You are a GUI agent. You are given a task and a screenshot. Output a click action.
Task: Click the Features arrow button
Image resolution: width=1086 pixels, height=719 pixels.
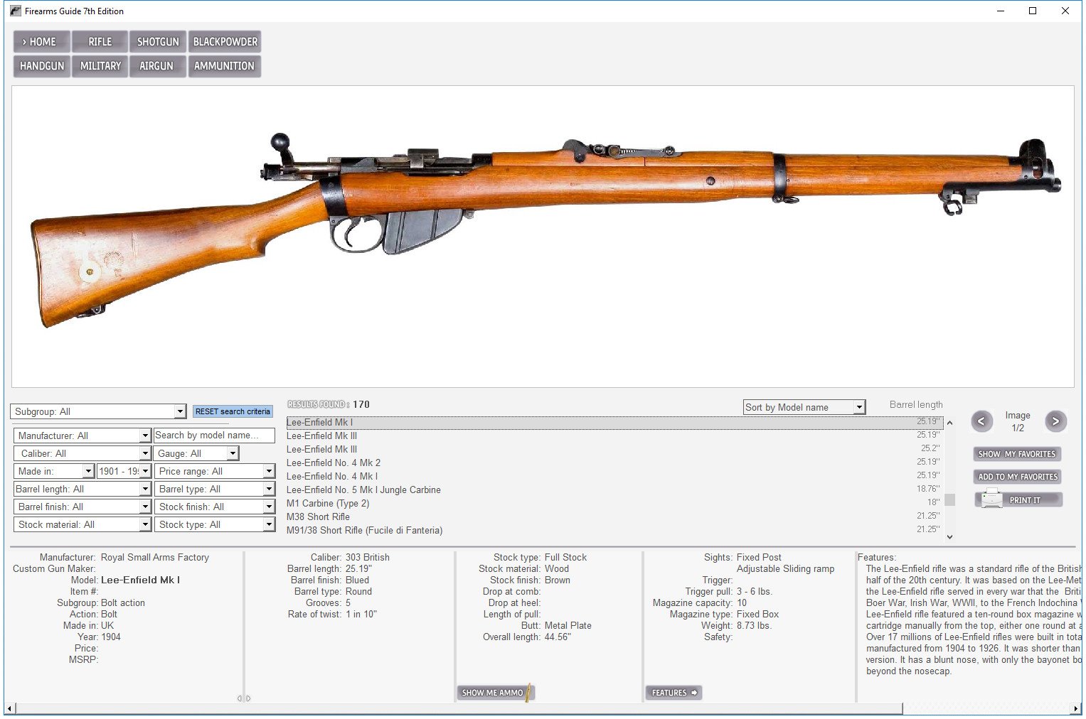(x=674, y=693)
